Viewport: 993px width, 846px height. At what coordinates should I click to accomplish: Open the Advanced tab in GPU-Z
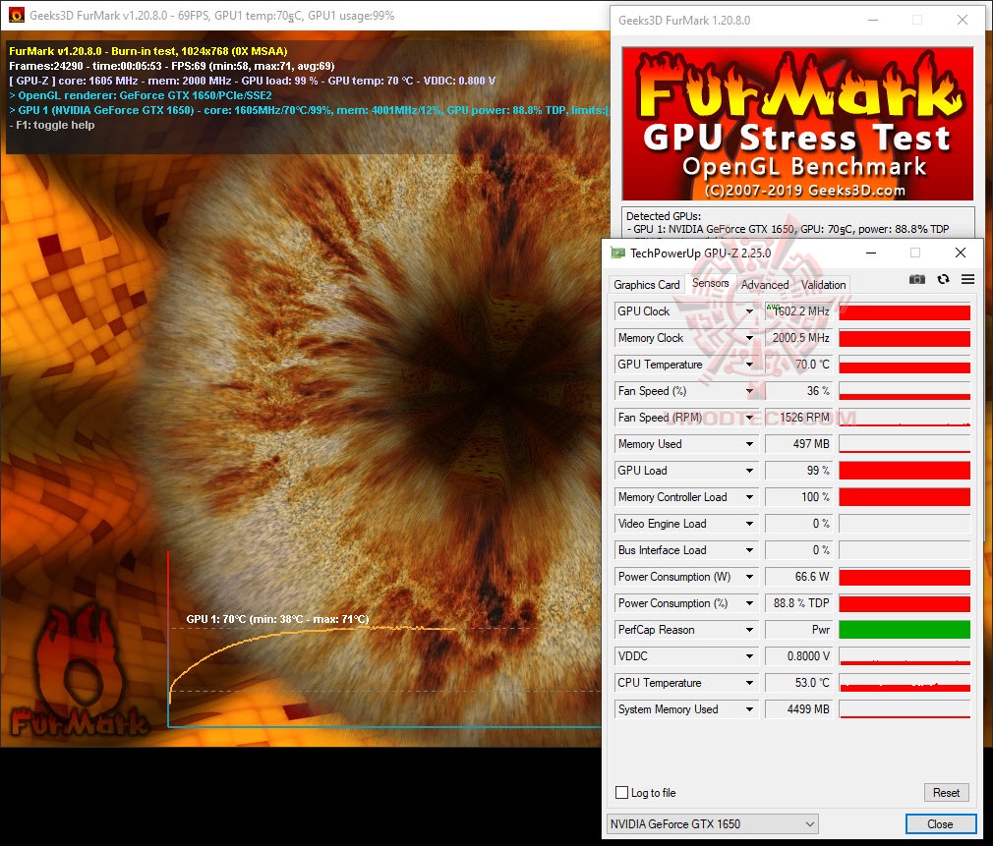pos(764,285)
